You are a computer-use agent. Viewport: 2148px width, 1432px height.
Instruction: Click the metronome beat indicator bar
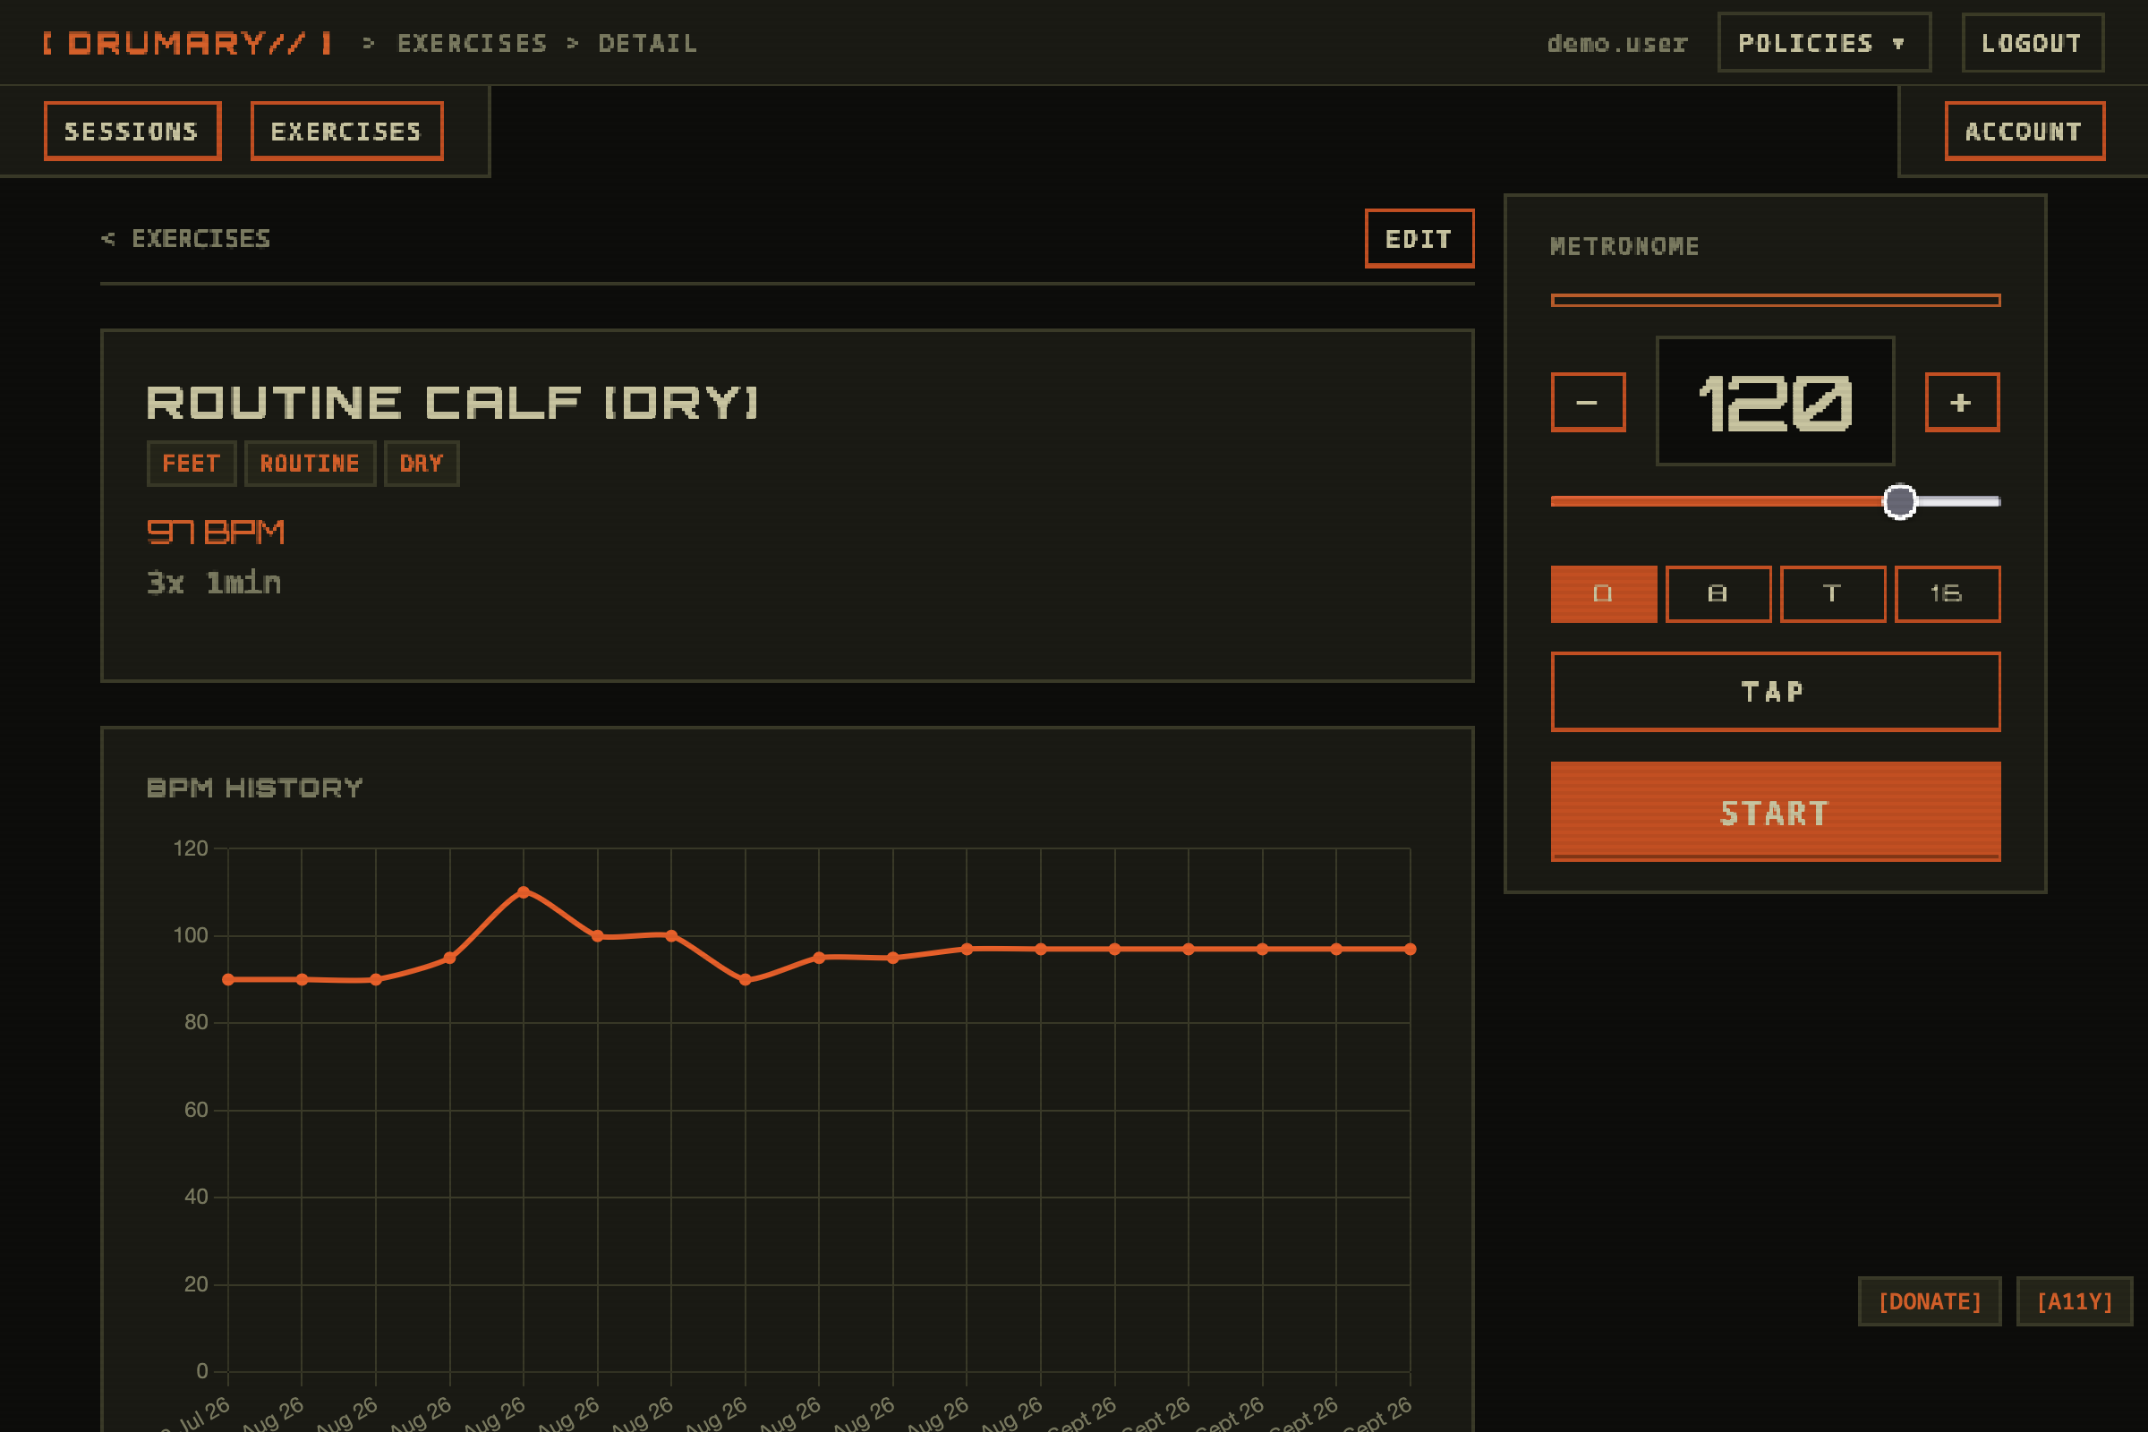tap(1776, 301)
